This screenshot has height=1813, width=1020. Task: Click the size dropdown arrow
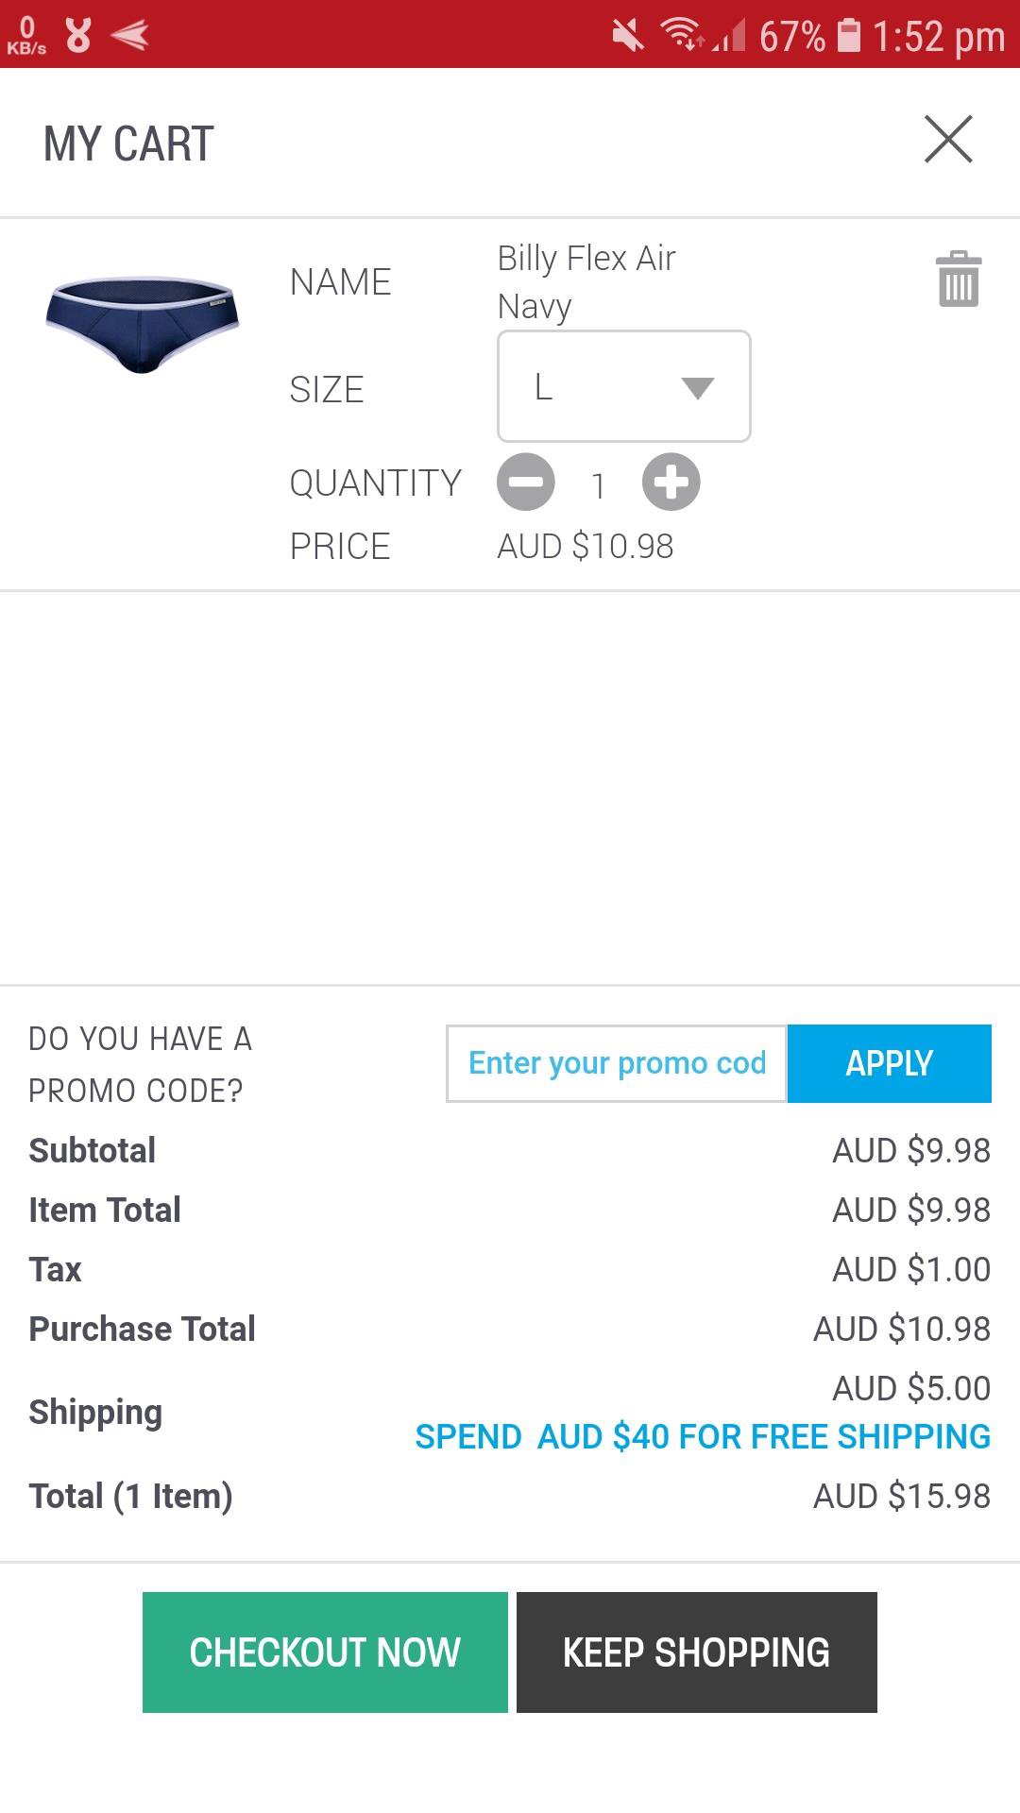tap(698, 388)
